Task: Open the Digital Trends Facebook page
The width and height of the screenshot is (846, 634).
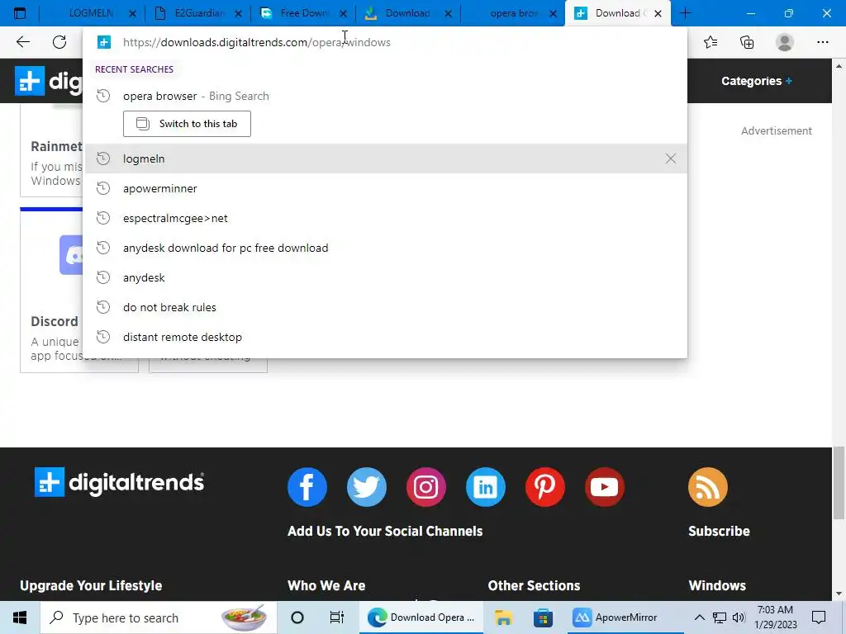Action: 307,487
